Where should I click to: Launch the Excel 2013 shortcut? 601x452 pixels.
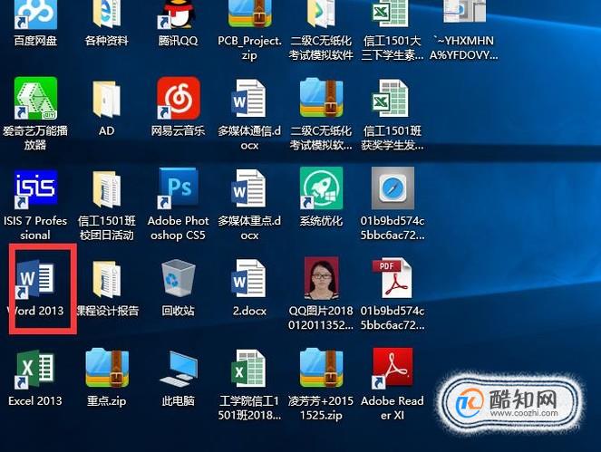(35, 369)
